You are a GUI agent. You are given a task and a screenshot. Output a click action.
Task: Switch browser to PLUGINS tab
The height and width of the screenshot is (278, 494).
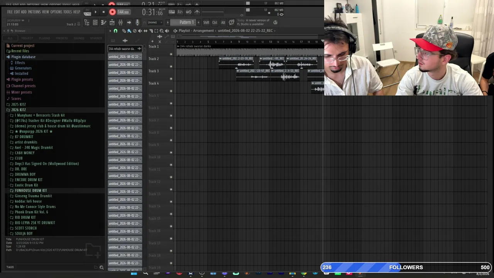click(x=44, y=38)
